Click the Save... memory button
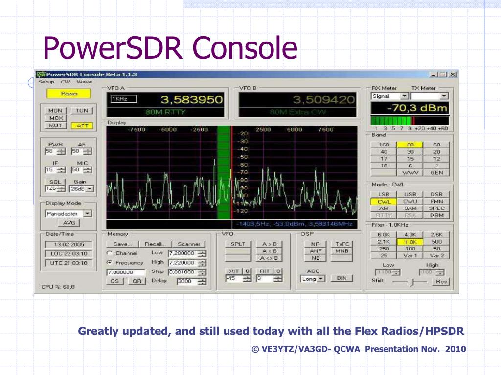 point(122,244)
